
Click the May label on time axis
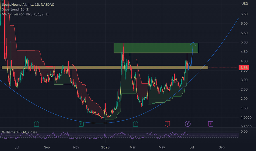point(162,147)
